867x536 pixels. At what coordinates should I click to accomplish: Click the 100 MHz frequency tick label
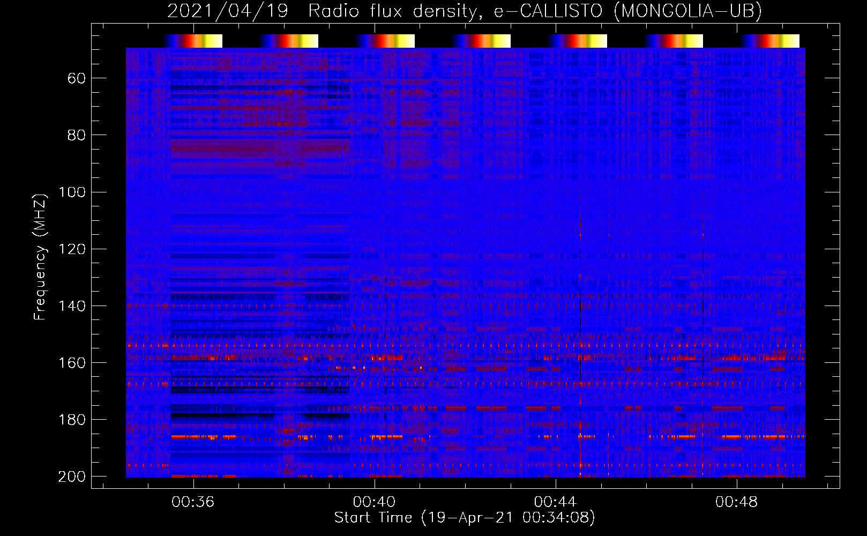tap(72, 192)
